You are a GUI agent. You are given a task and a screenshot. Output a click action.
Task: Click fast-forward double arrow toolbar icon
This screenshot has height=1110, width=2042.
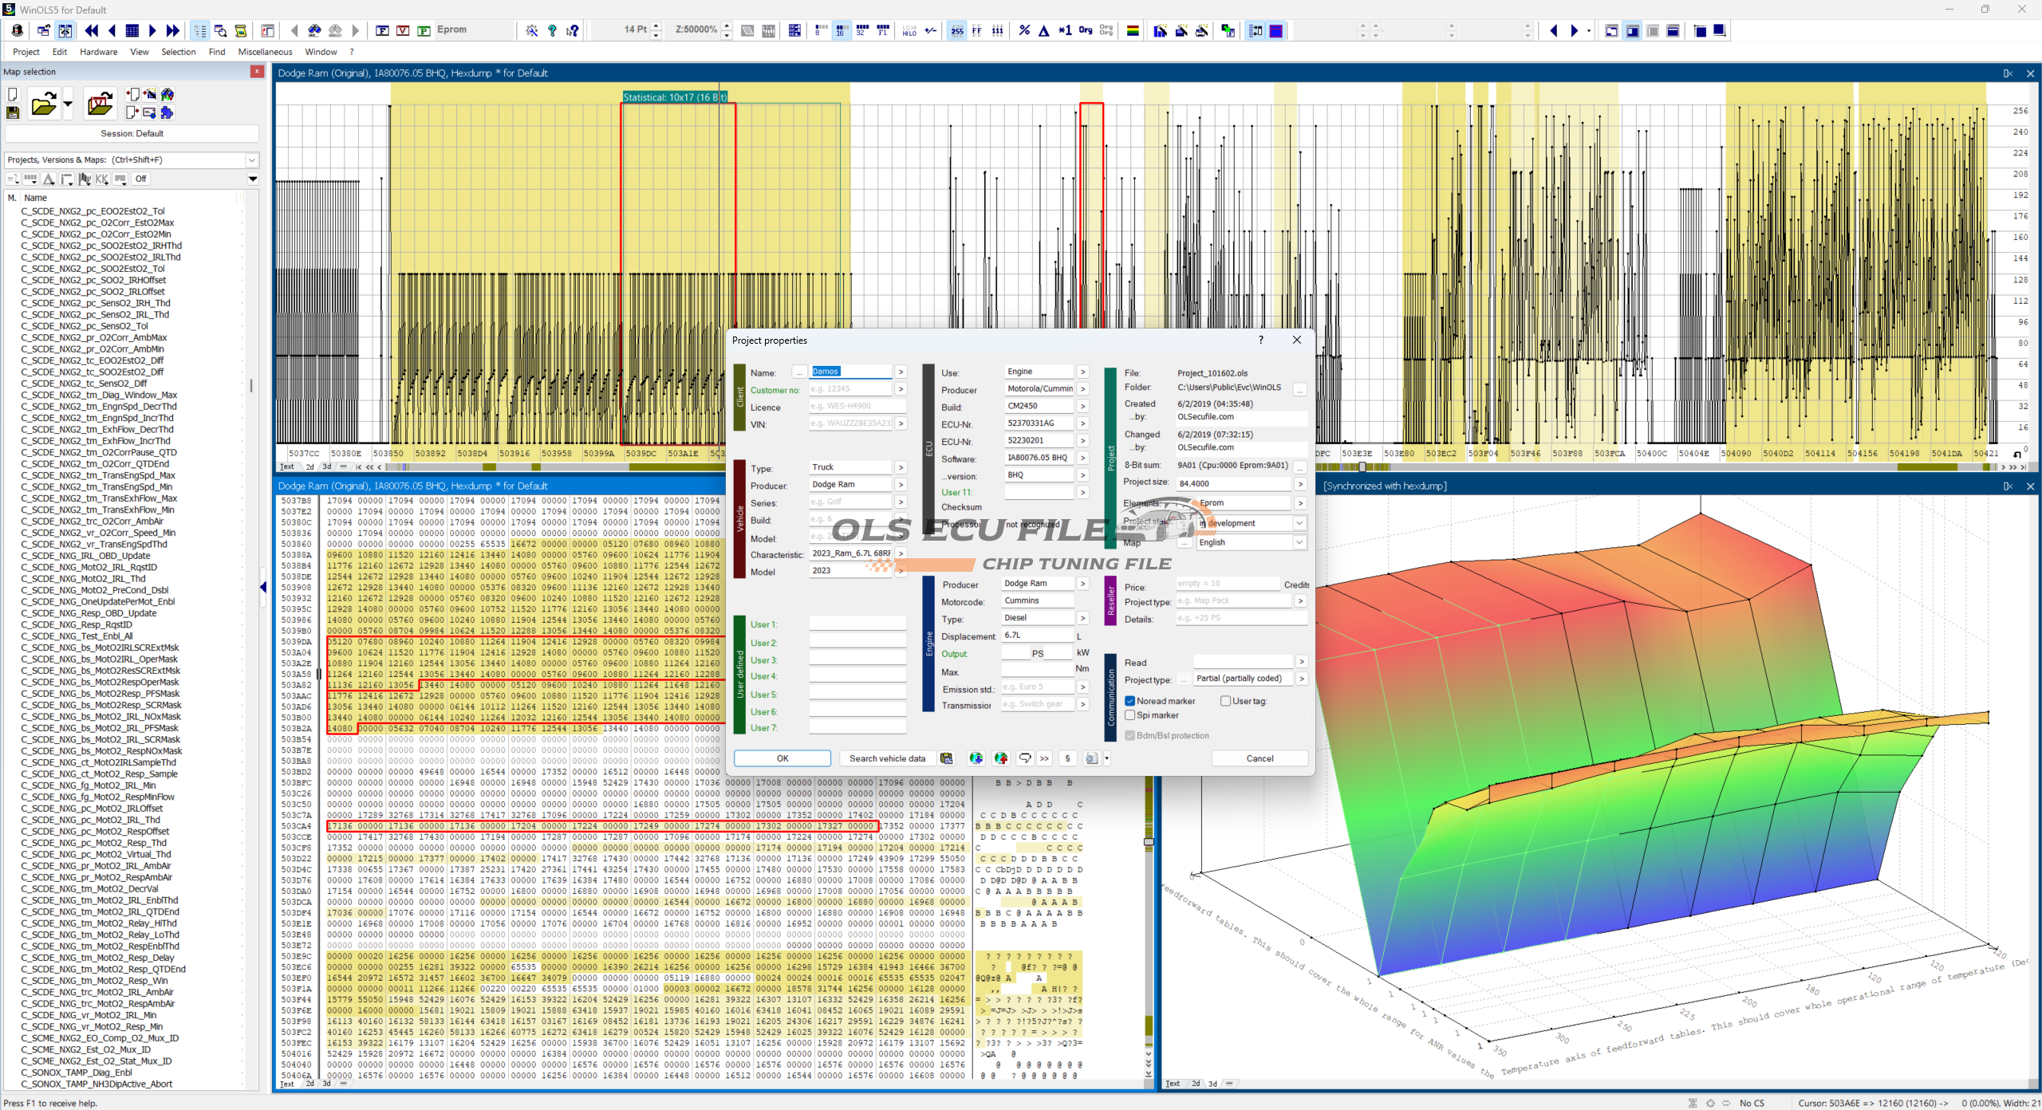tap(173, 30)
